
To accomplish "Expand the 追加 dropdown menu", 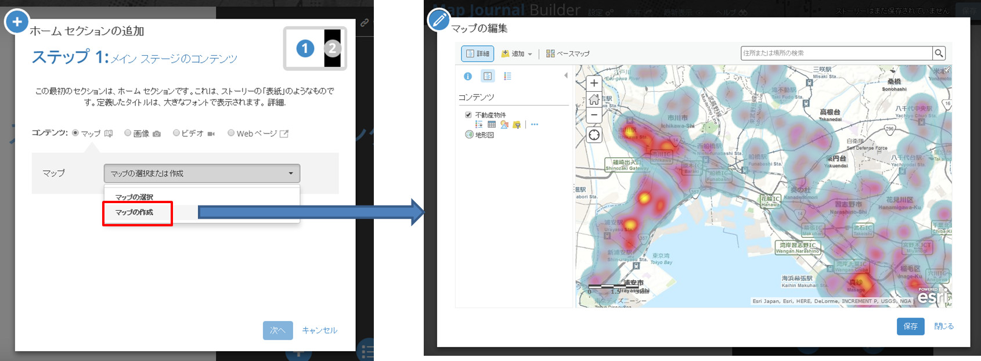I will click(x=517, y=53).
